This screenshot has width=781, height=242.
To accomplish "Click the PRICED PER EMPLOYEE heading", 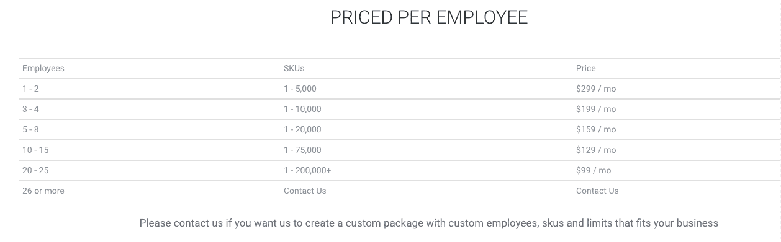I will 429,17.
